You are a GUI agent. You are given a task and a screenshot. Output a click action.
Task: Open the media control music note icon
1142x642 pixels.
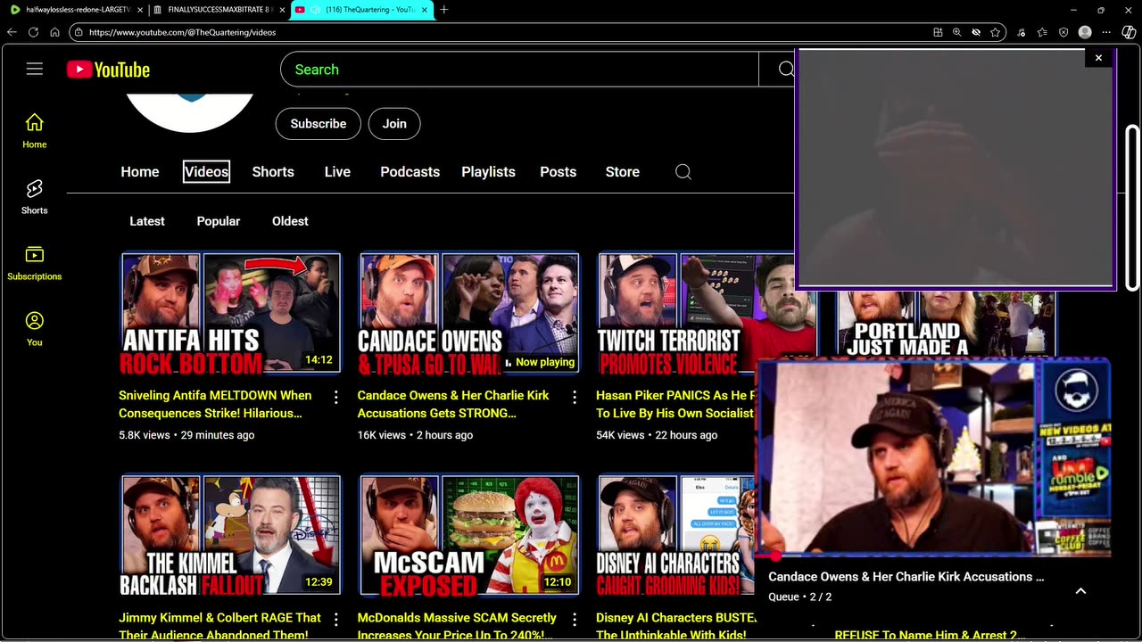pos(1022,32)
